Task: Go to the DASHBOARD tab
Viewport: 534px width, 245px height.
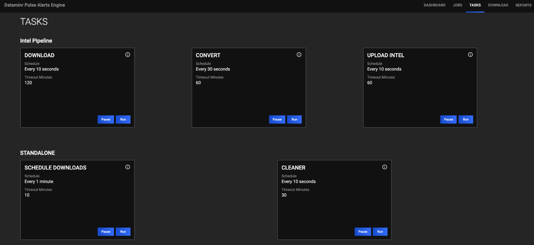Action: tap(434, 5)
